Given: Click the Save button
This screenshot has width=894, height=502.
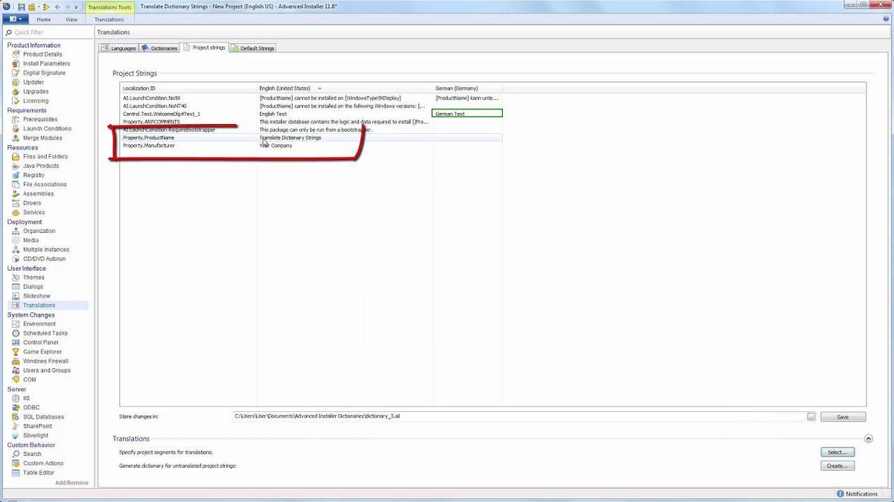Looking at the screenshot, I should point(843,417).
